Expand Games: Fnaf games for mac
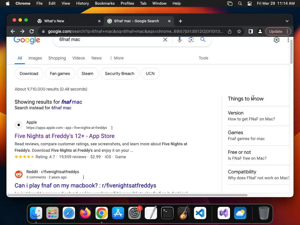300x225 pixels. coord(258,135)
